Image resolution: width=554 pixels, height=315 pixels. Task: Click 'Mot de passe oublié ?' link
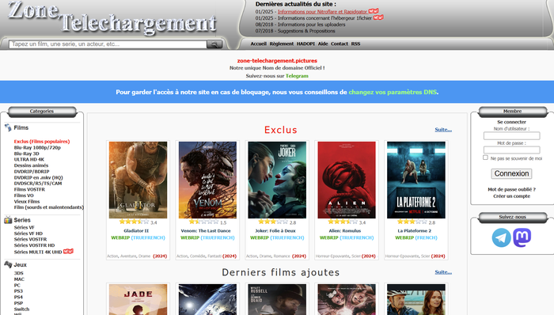coord(511,189)
